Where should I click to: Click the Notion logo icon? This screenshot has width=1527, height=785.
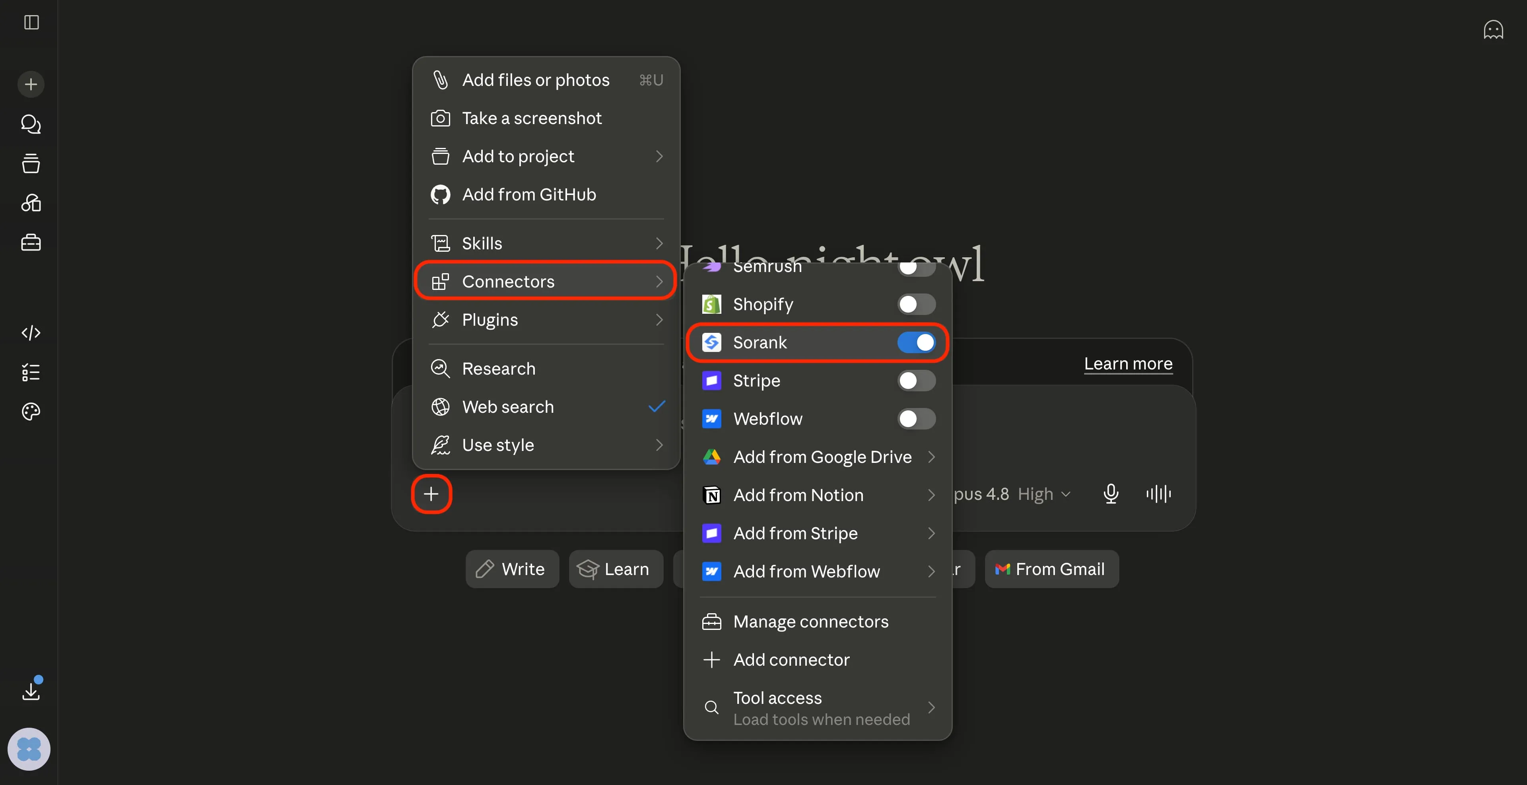[711, 495]
